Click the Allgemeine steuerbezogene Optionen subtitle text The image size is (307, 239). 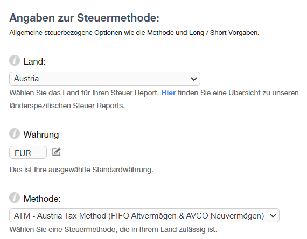point(134,33)
